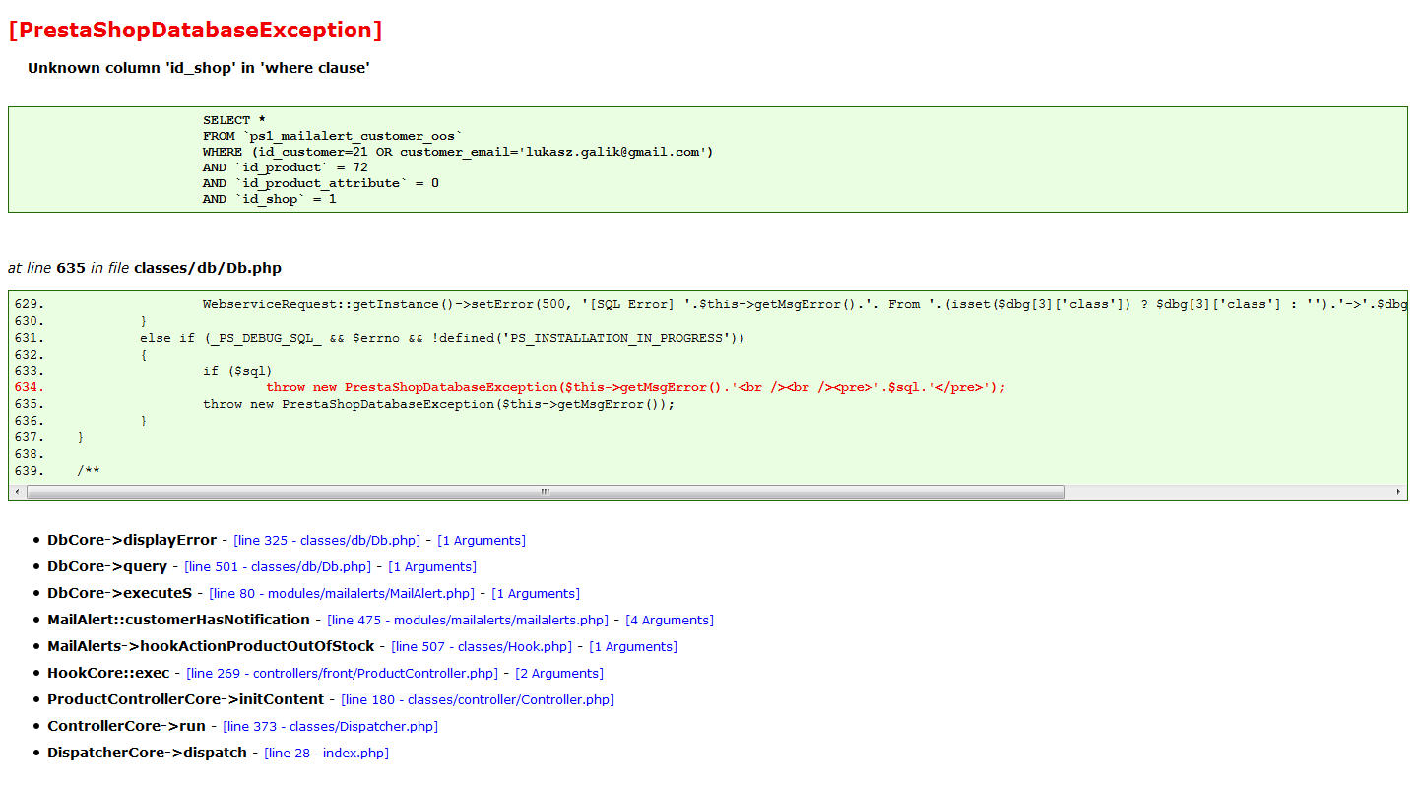Click the DispatcherCore->dispatch trace entry
Image resolution: width=1418 pixels, height=787 pixels.
147,753
